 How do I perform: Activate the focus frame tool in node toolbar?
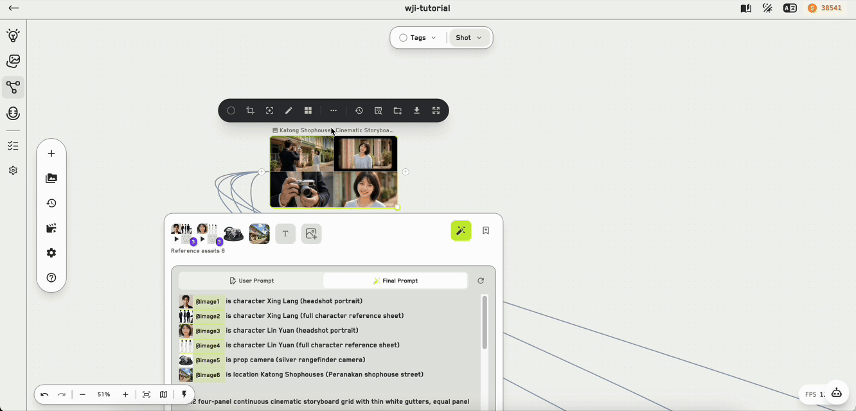click(x=269, y=110)
